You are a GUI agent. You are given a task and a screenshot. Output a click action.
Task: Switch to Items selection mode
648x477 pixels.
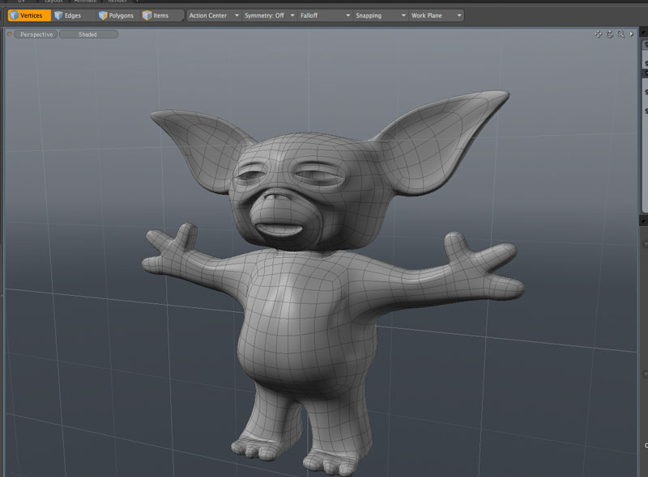click(x=161, y=15)
